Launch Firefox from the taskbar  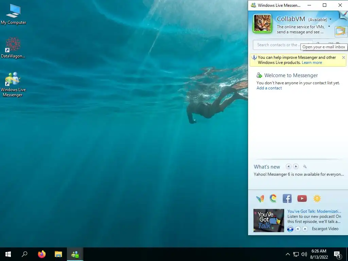point(41,254)
